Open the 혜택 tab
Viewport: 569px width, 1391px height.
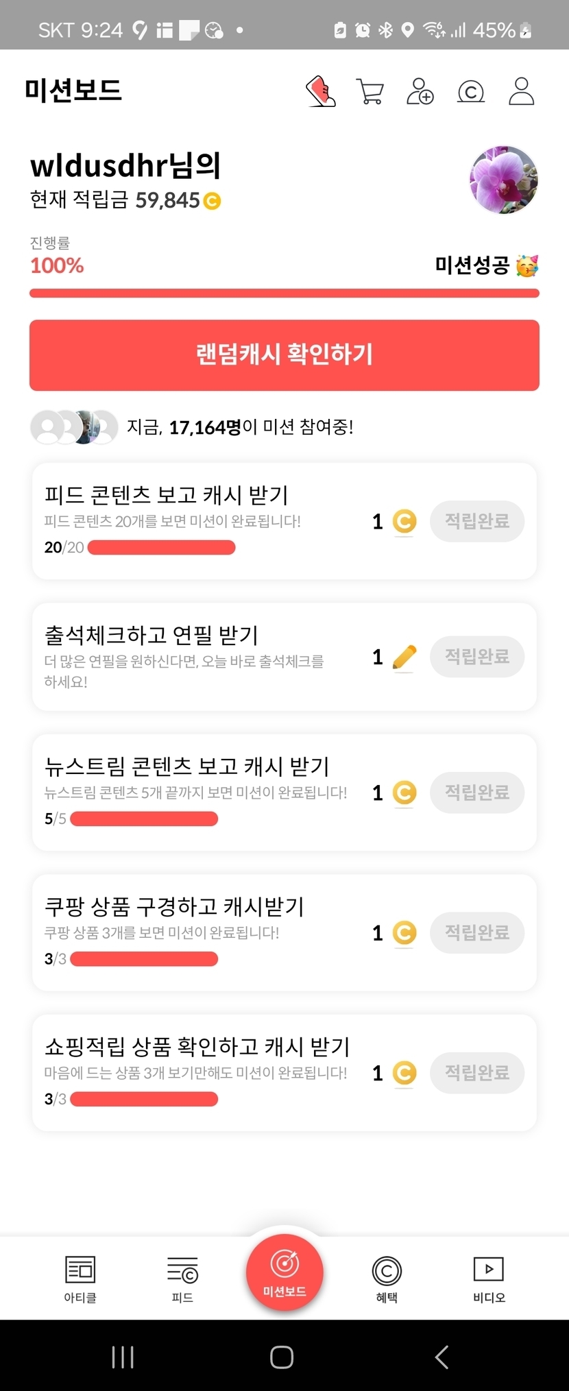pos(387,1279)
